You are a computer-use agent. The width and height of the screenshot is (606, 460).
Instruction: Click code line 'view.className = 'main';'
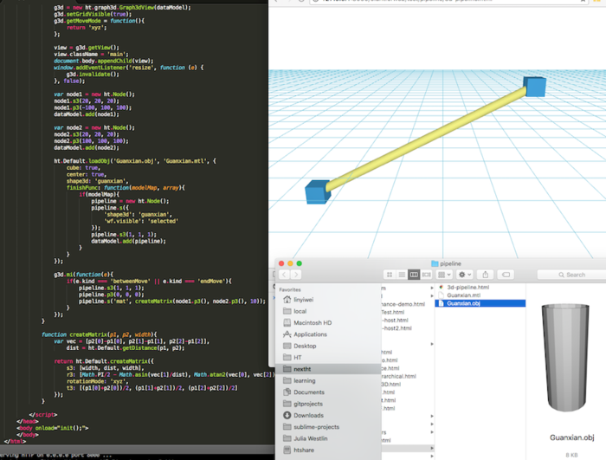(91, 55)
